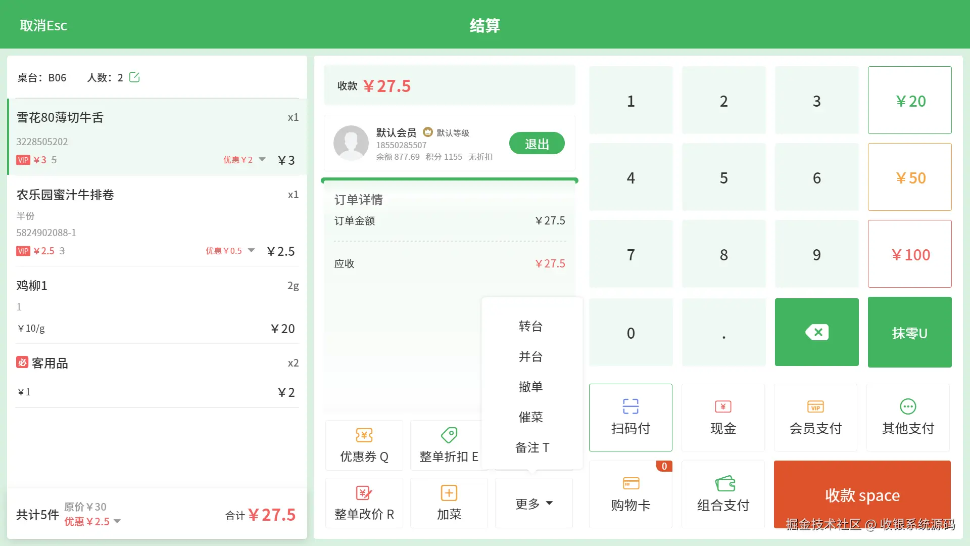Expand discount ¥2 dropdown on beef tongue
970x546 pixels.
click(x=262, y=160)
